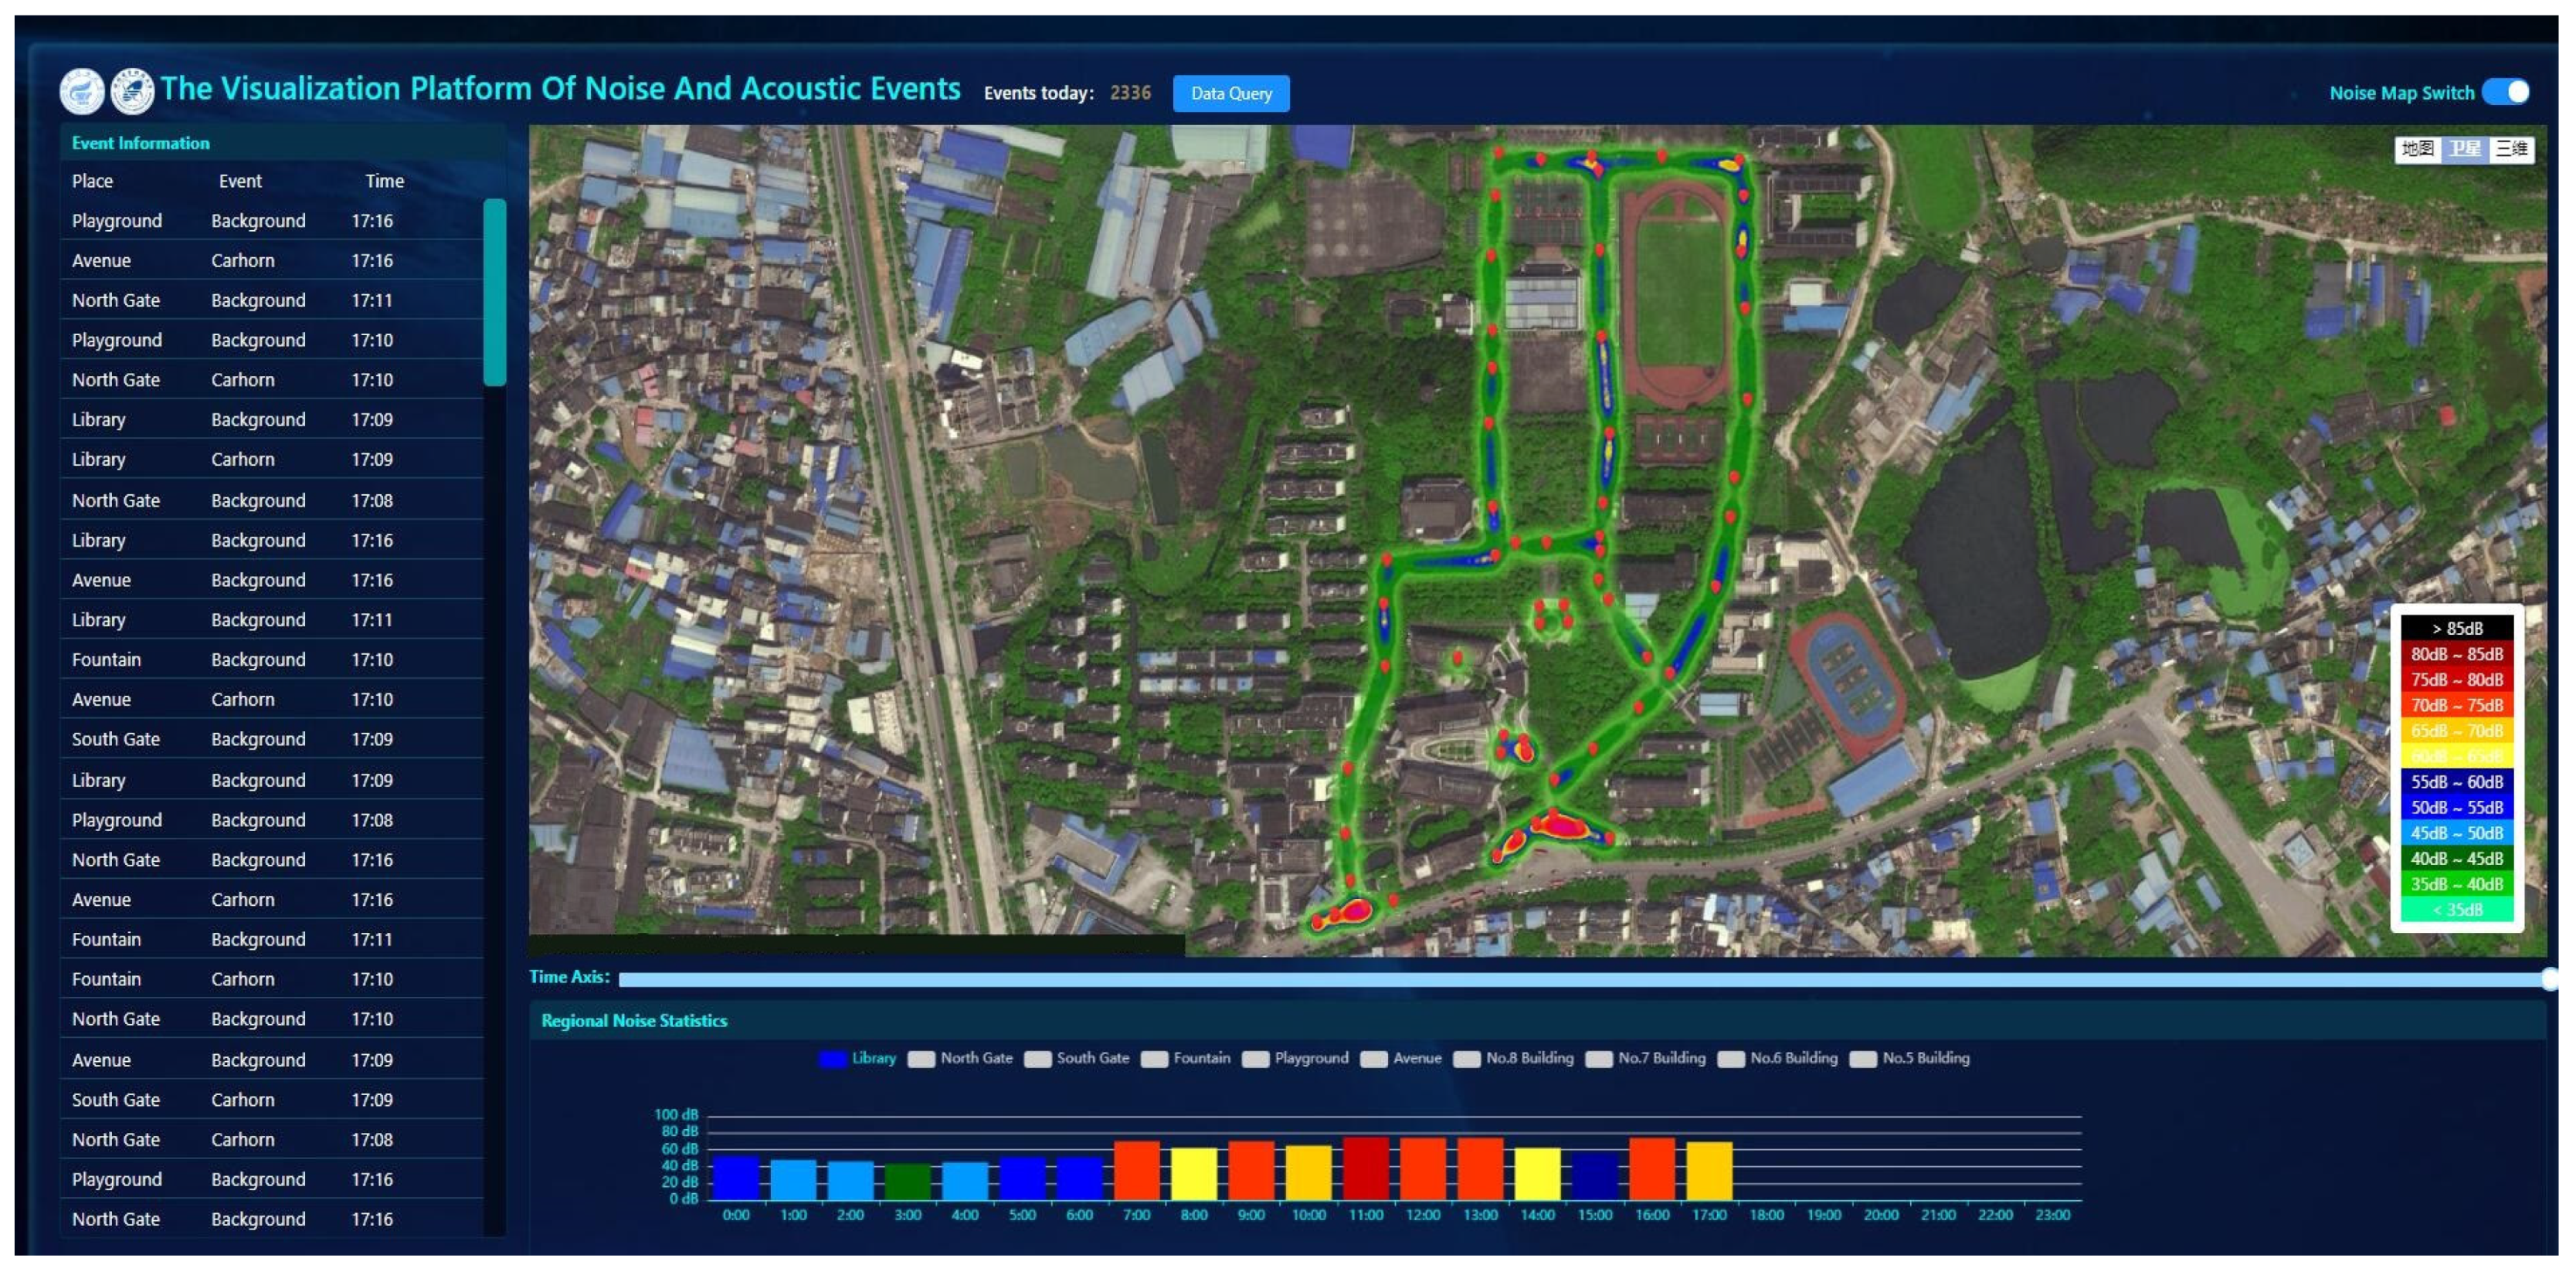The image size is (2576, 1275).
Task: Toggle the North Gate legend marker
Action: 921,1059
